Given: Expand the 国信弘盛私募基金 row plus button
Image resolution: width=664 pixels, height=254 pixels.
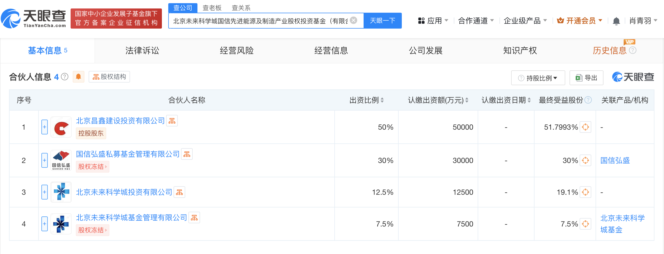Looking at the screenshot, I should 45,160.
